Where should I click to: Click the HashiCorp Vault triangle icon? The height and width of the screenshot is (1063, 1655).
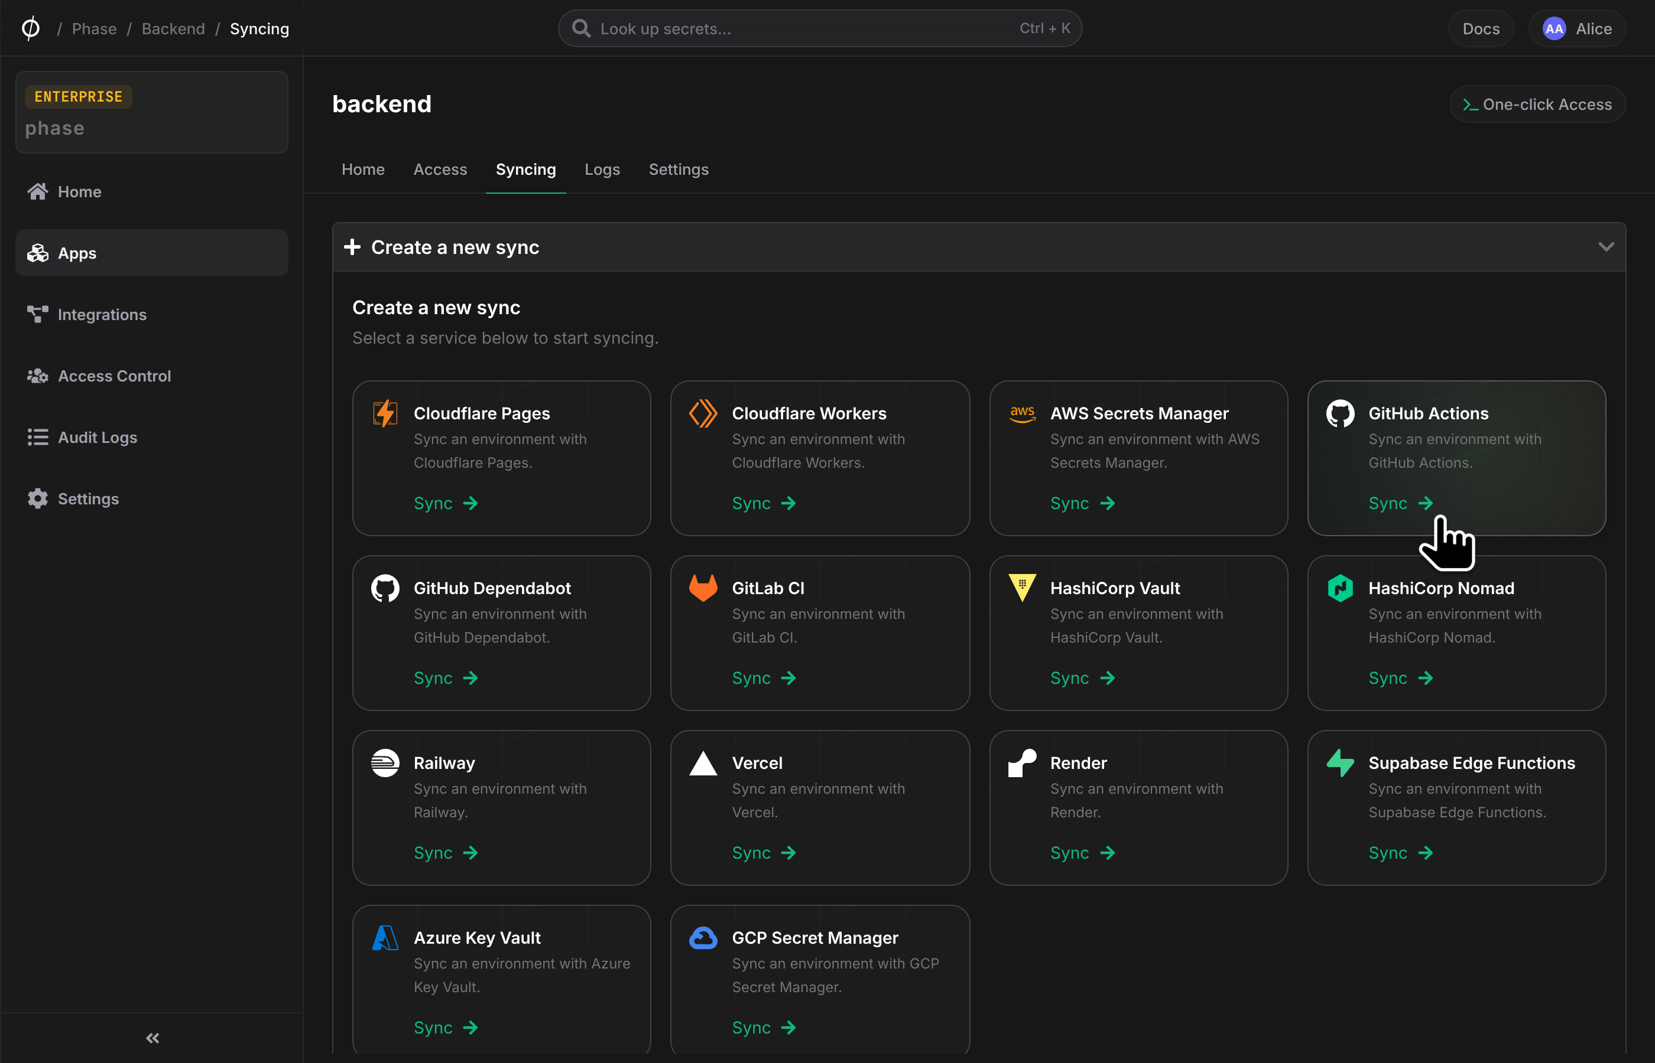1023,588
